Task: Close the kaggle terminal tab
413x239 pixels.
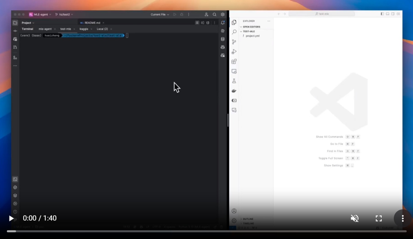Action: point(91,29)
